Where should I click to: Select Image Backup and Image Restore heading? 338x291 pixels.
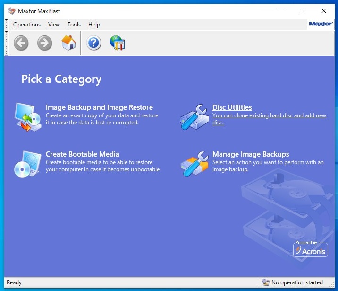pos(100,107)
